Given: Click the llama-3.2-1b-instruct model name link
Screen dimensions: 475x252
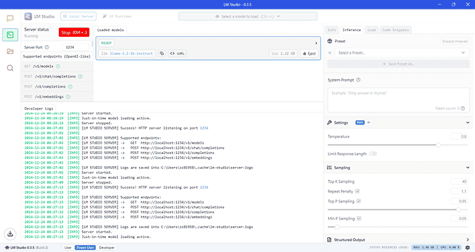Looking at the screenshot, I should pyautogui.click(x=131, y=53).
